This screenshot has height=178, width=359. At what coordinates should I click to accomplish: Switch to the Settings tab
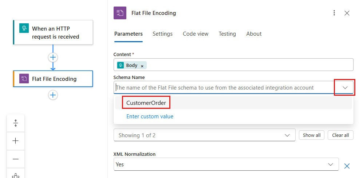click(162, 34)
